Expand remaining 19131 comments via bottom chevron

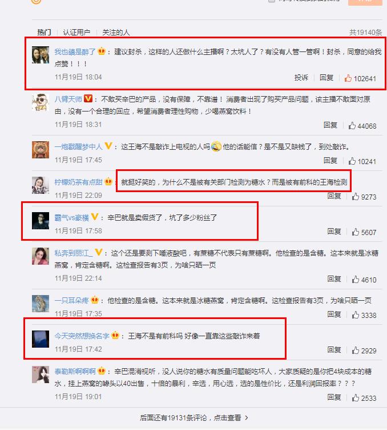(247, 417)
